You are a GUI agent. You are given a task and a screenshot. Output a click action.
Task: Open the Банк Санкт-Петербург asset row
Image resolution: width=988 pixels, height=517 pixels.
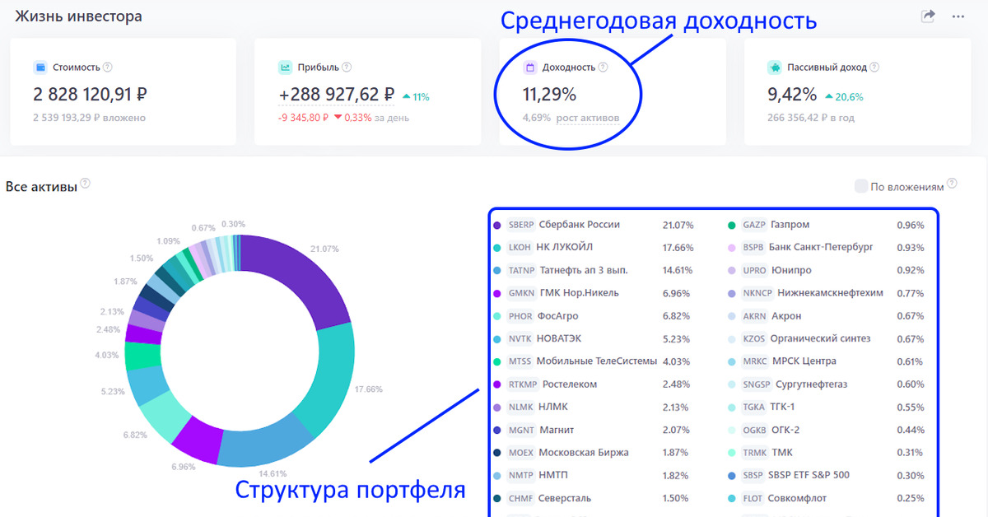pyautogui.click(x=827, y=247)
